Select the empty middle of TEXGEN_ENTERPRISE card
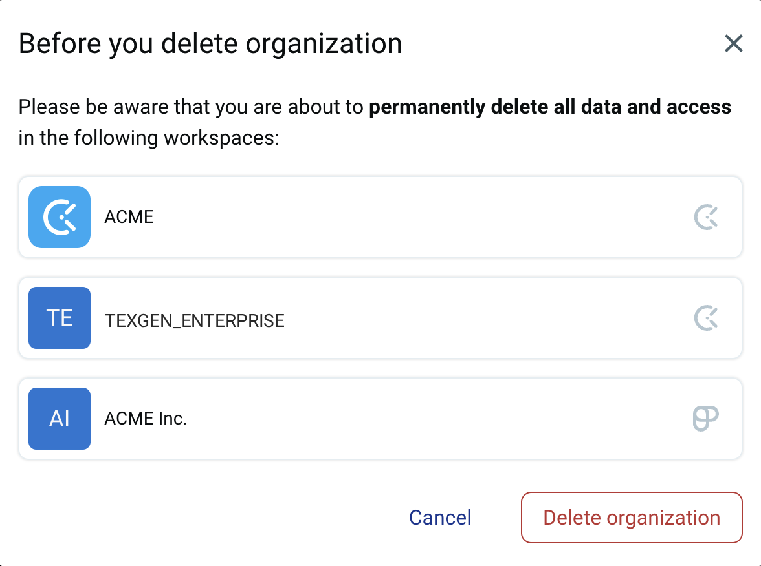Screen dimensions: 761x566 pyautogui.click(x=485, y=318)
